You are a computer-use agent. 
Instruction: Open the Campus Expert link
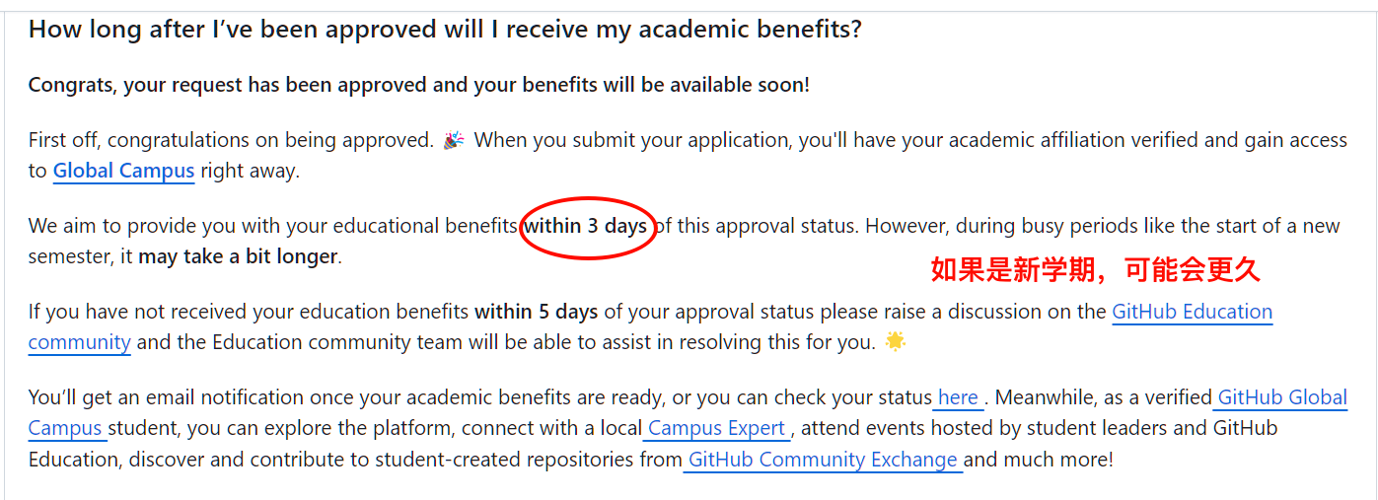click(717, 428)
